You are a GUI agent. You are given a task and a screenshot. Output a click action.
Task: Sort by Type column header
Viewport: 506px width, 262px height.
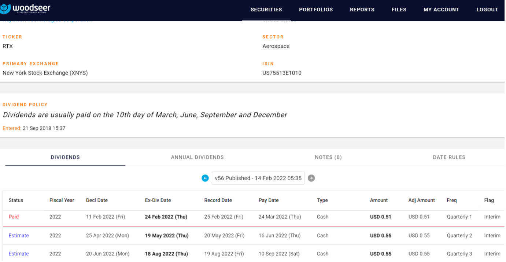click(322, 200)
